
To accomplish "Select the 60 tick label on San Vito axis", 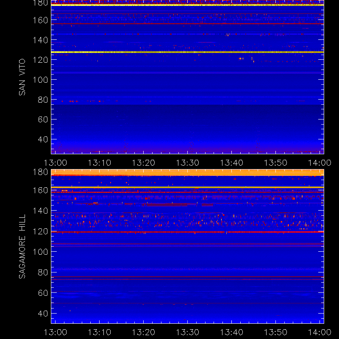I will coord(43,119).
